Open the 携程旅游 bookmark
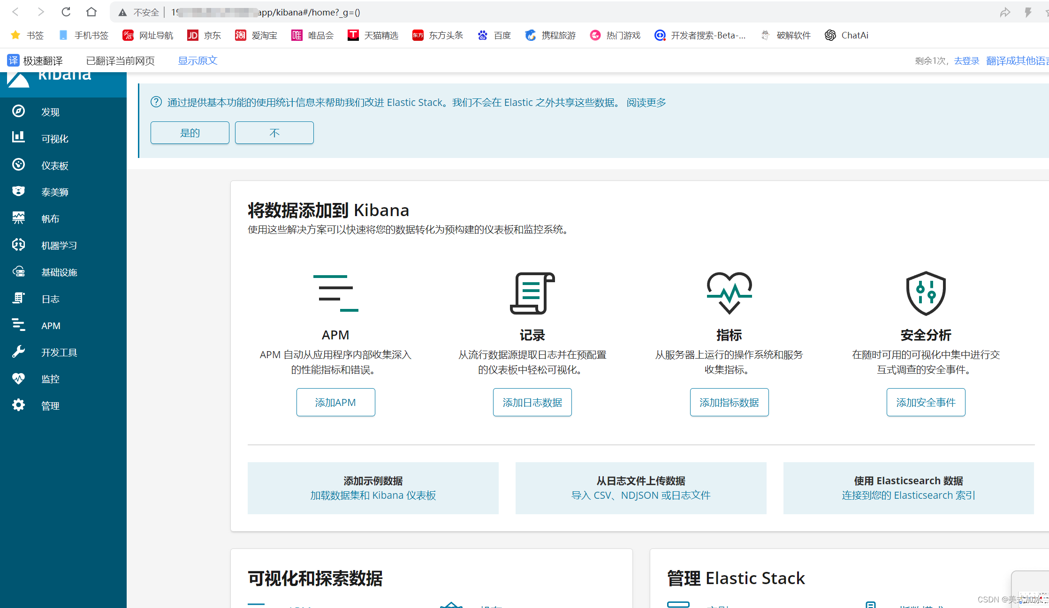 550,35
